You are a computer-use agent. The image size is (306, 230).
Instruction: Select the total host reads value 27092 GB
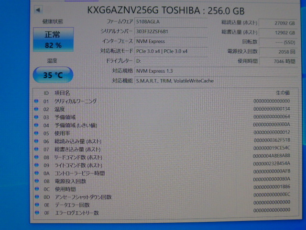[x=278, y=23]
